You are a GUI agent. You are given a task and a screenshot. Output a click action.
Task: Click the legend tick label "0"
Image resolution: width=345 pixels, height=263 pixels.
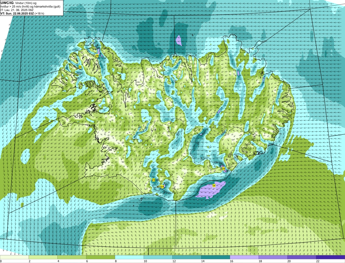[1, 261]
